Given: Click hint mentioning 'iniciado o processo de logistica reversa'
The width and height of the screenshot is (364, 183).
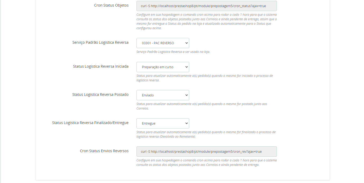Looking at the screenshot, I should tap(205, 78).
